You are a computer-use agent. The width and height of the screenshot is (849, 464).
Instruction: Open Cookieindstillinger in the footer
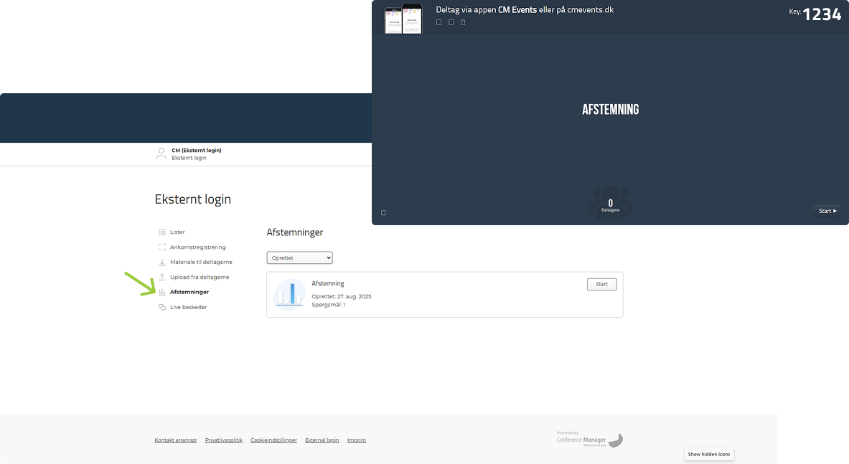click(273, 440)
